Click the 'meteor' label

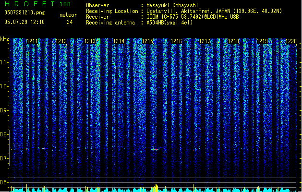[x=68, y=15]
